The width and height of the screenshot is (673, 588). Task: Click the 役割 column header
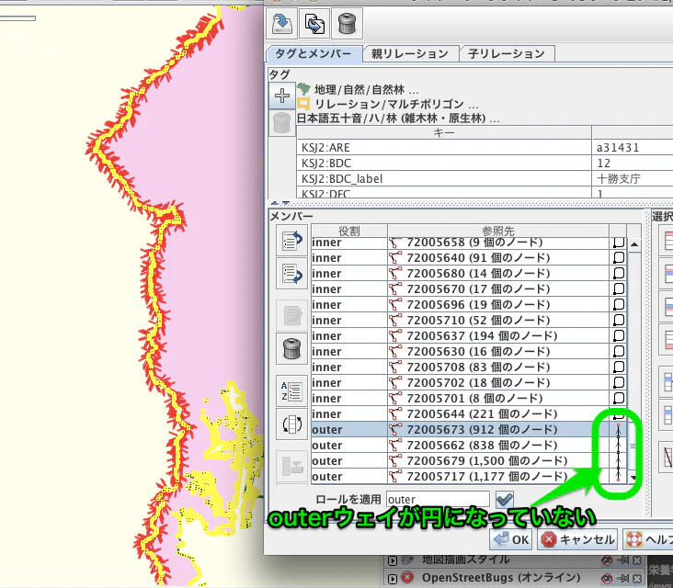click(349, 232)
